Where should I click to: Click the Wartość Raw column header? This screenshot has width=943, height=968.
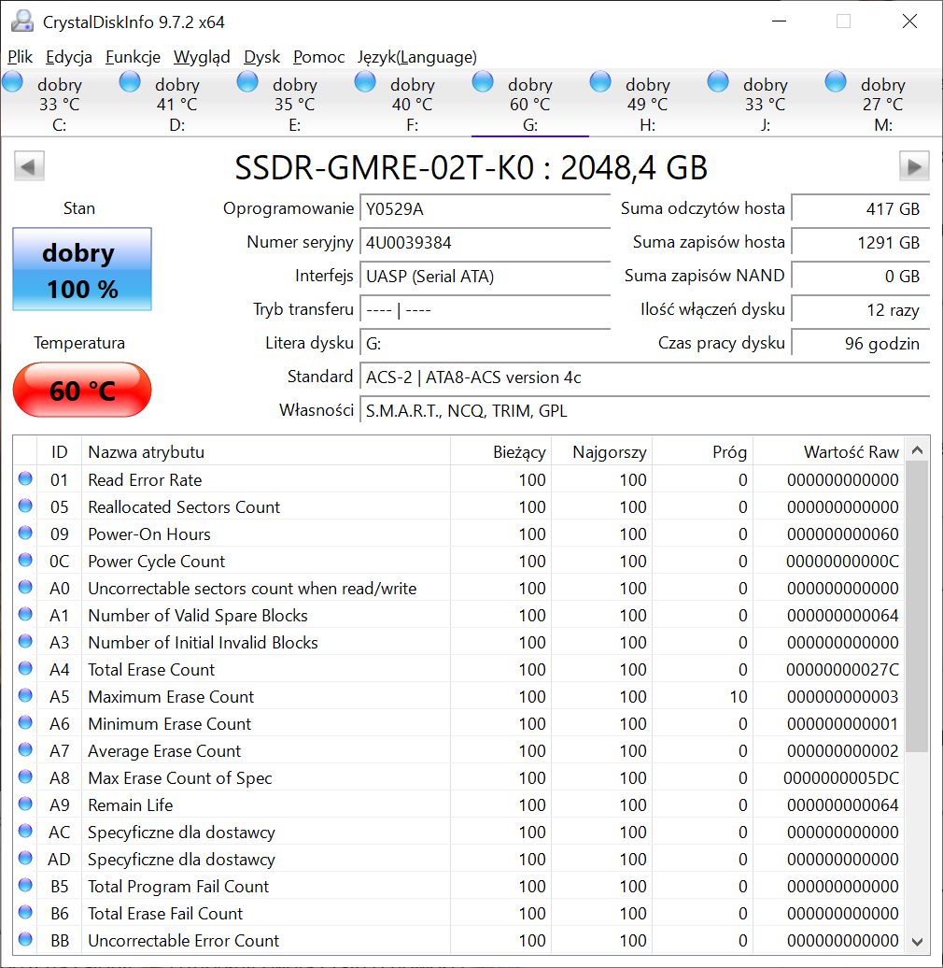tap(828, 452)
